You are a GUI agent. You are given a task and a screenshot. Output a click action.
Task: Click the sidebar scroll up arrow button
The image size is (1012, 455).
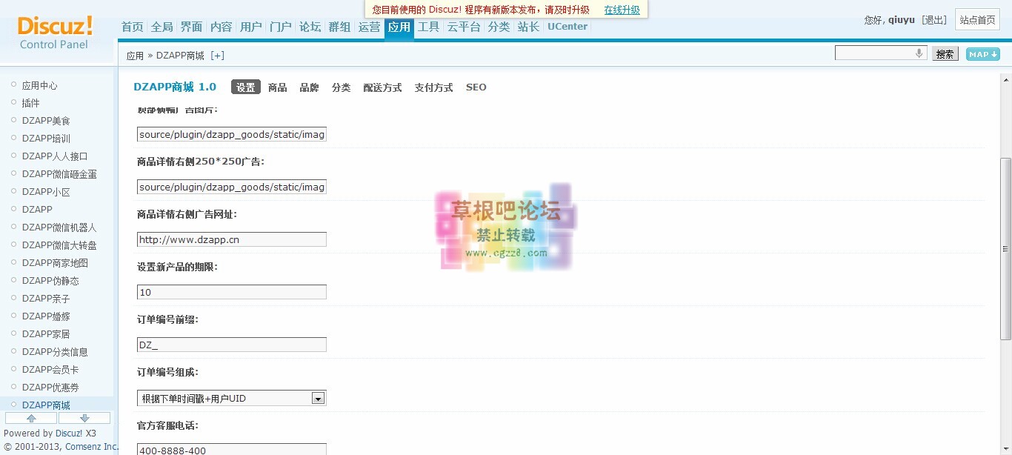pyautogui.click(x=31, y=418)
